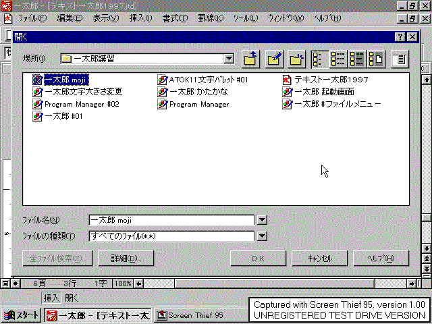The image size is (432, 324).
Task: Close the 開く dialog
Action: pos(412,37)
